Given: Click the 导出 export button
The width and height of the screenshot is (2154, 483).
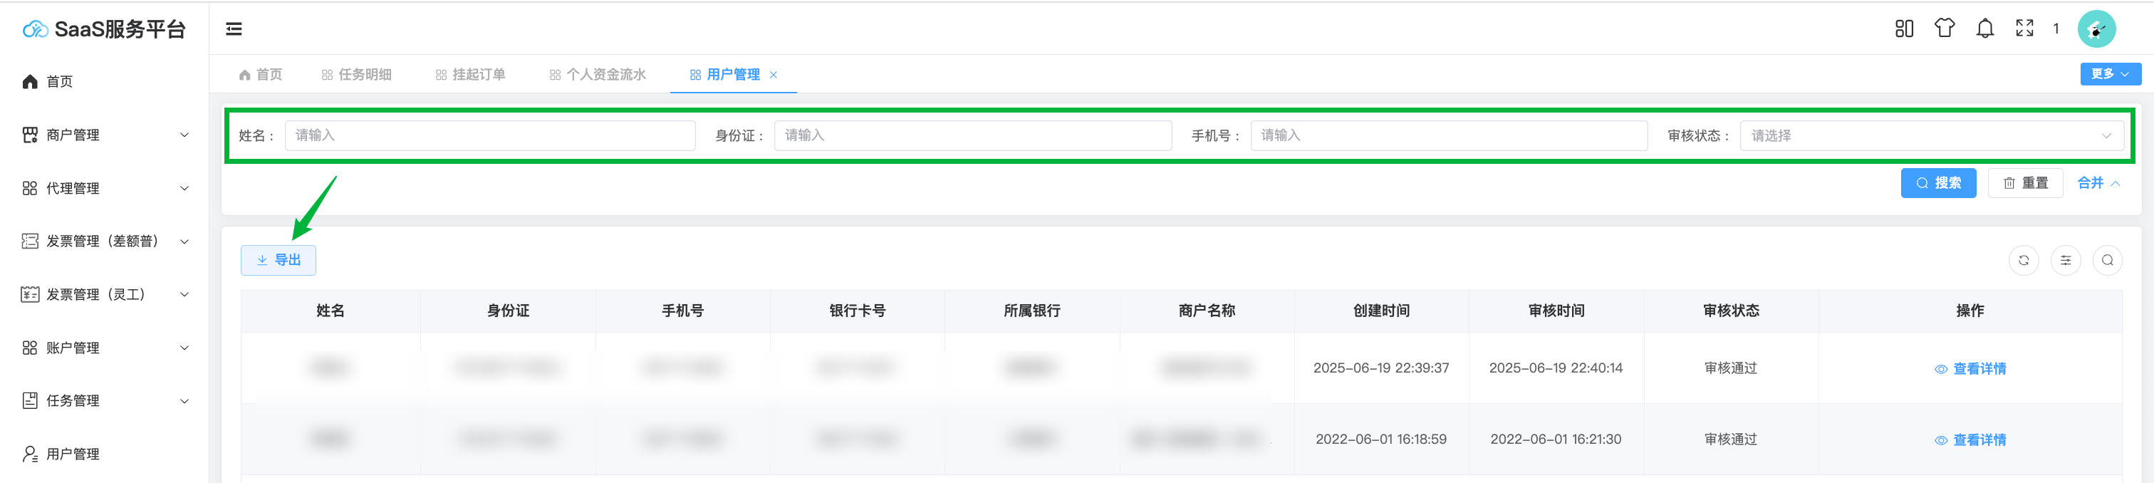Looking at the screenshot, I should 279,261.
